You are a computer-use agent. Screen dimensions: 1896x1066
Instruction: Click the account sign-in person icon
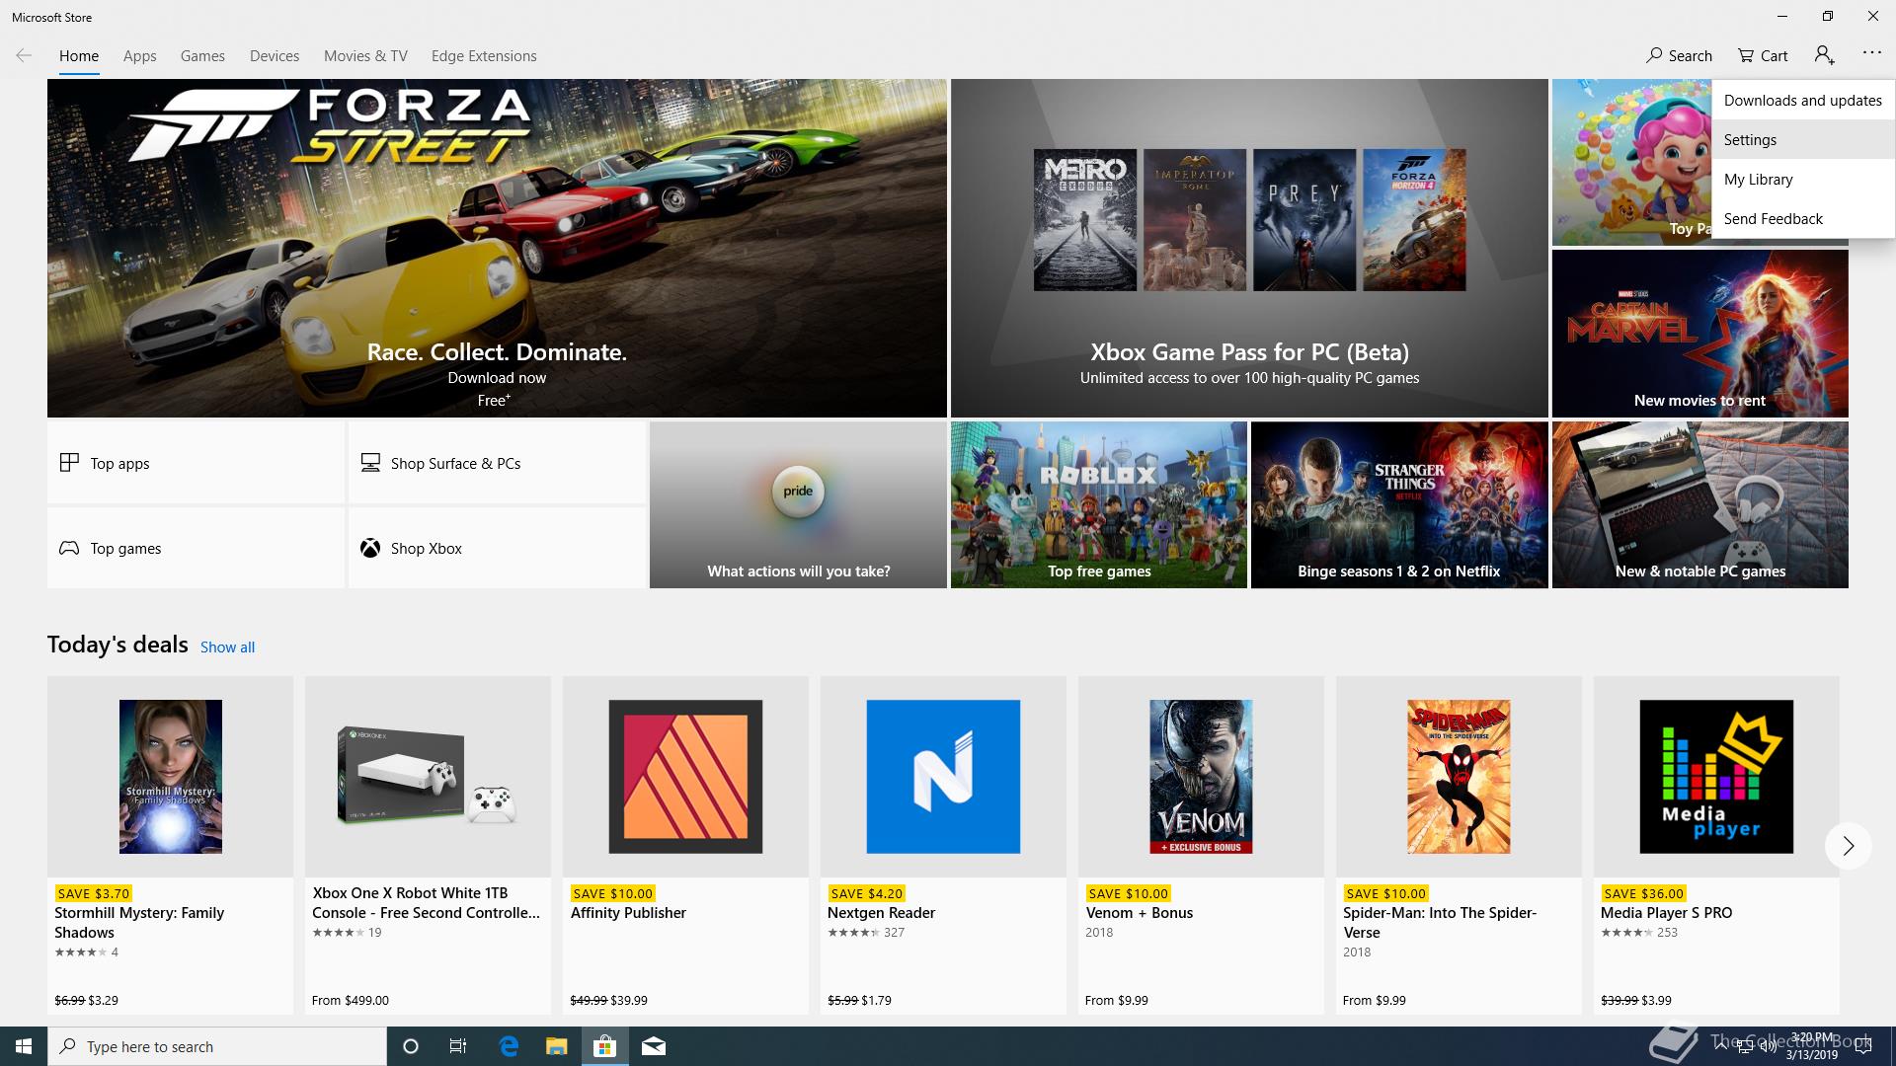pos(1824,55)
